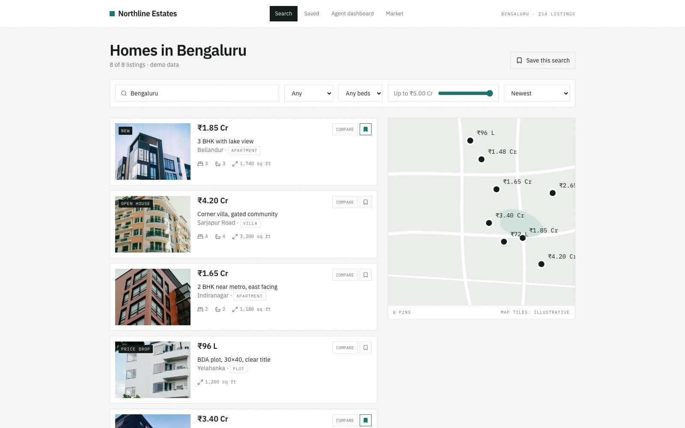Bookmark the ₹4.20 Cr villa listing
Screen dimensions: 685x428
[366, 202]
